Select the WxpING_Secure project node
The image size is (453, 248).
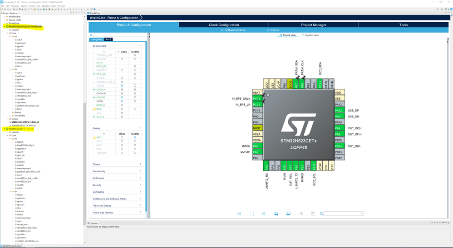click(21, 129)
